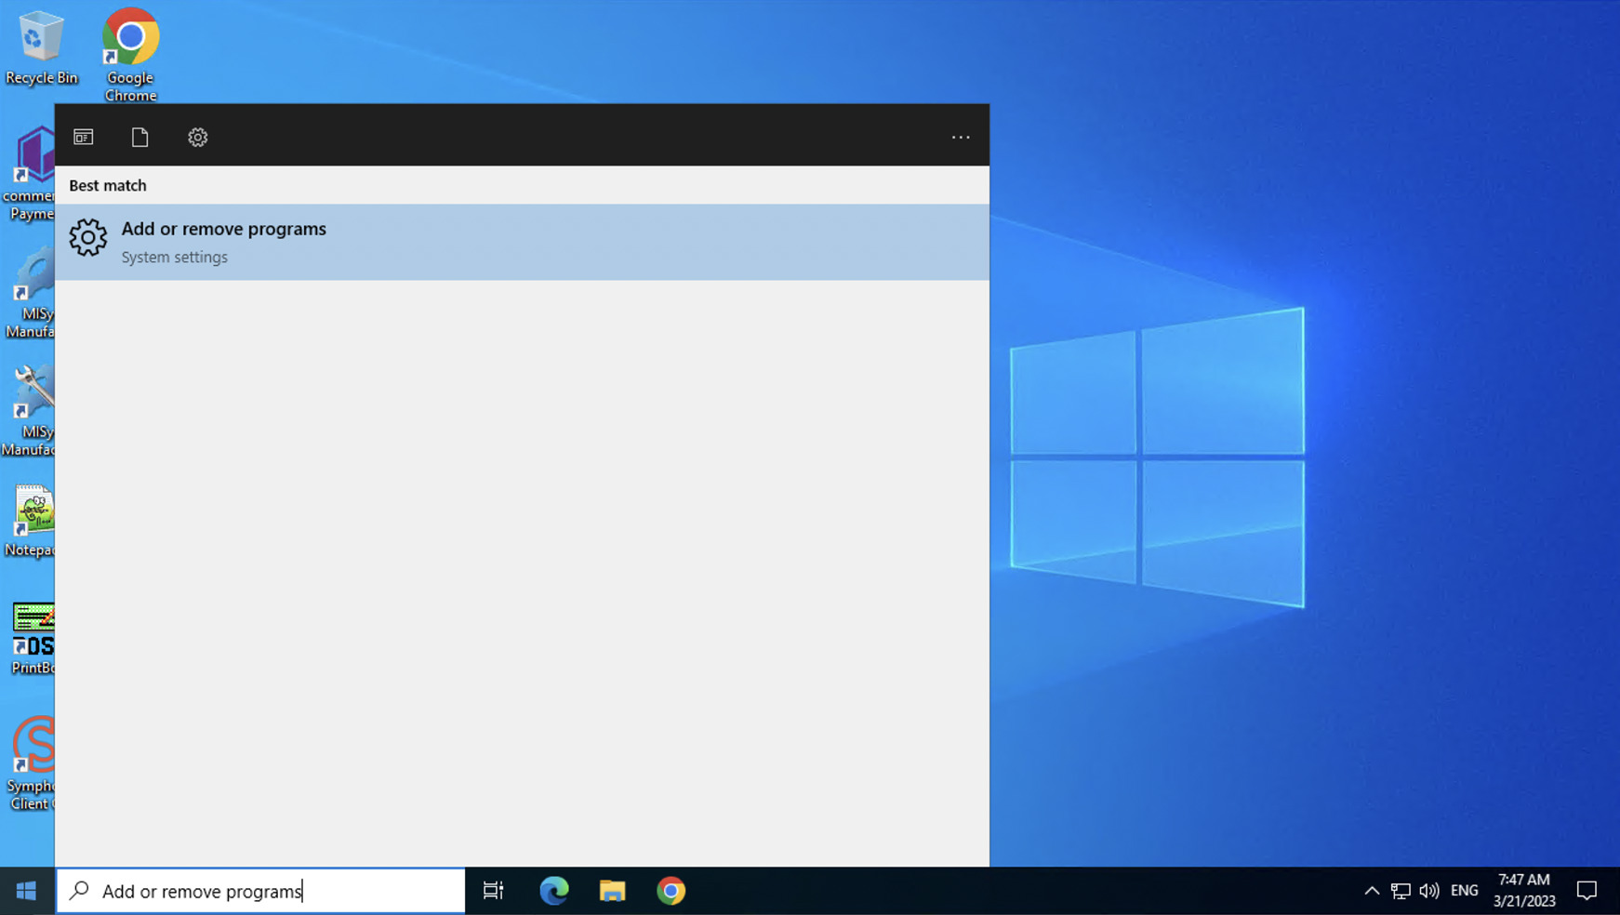This screenshot has width=1620, height=915.
Task: Open the Add or remove programs result
Action: (x=521, y=242)
